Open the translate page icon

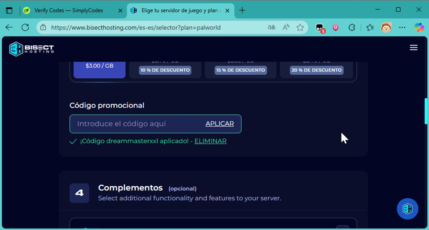tap(271, 27)
